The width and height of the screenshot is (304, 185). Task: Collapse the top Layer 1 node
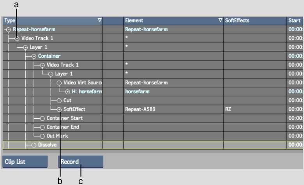25,48
